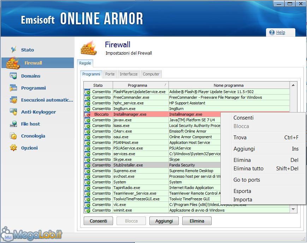Sort list by Programma column header
Screen dimensions: 307x243
[x=137, y=85]
